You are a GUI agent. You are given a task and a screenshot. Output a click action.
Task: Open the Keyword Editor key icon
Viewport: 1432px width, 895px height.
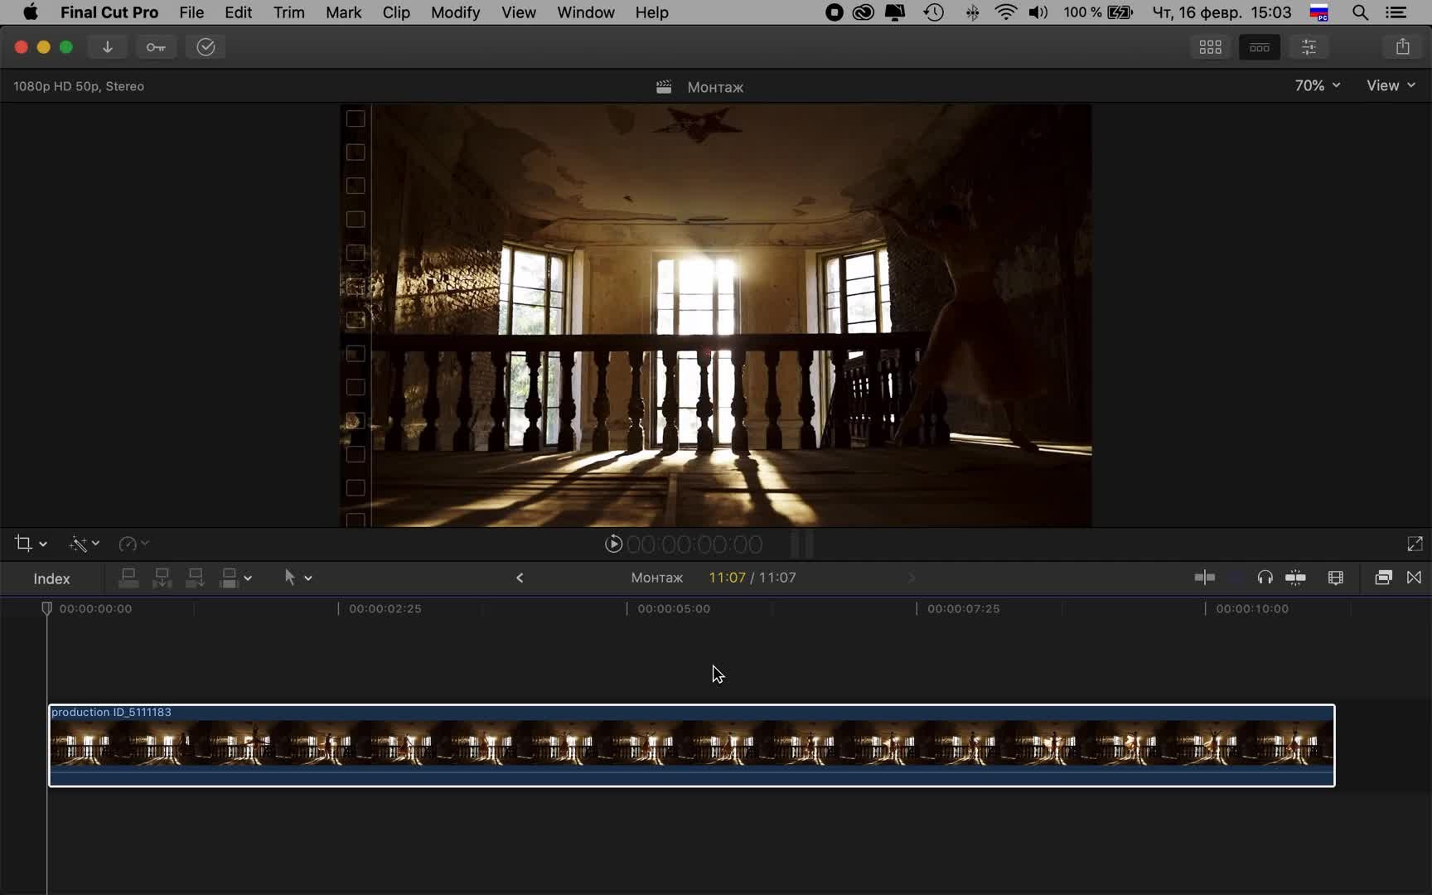[156, 47]
